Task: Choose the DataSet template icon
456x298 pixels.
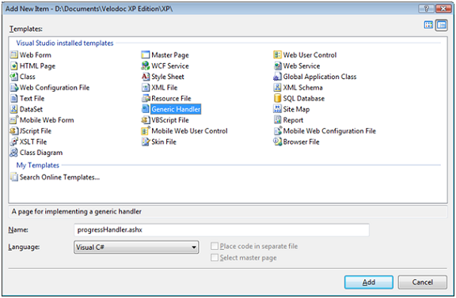Action: (14, 109)
